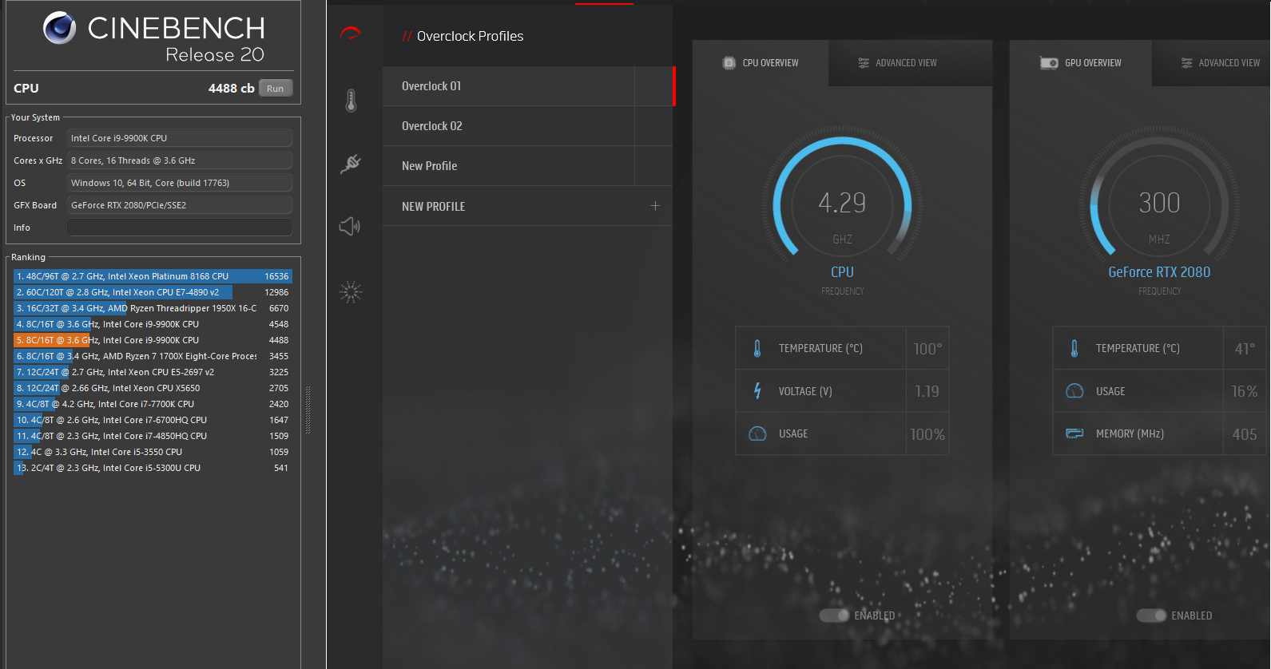Open the power plug sidebar icon

coord(351,164)
